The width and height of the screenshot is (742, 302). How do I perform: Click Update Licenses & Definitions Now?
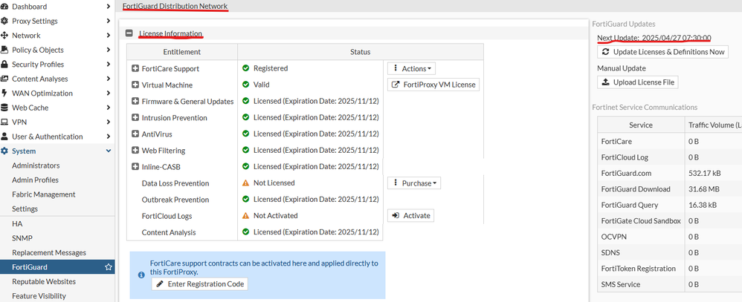pos(663,52)
